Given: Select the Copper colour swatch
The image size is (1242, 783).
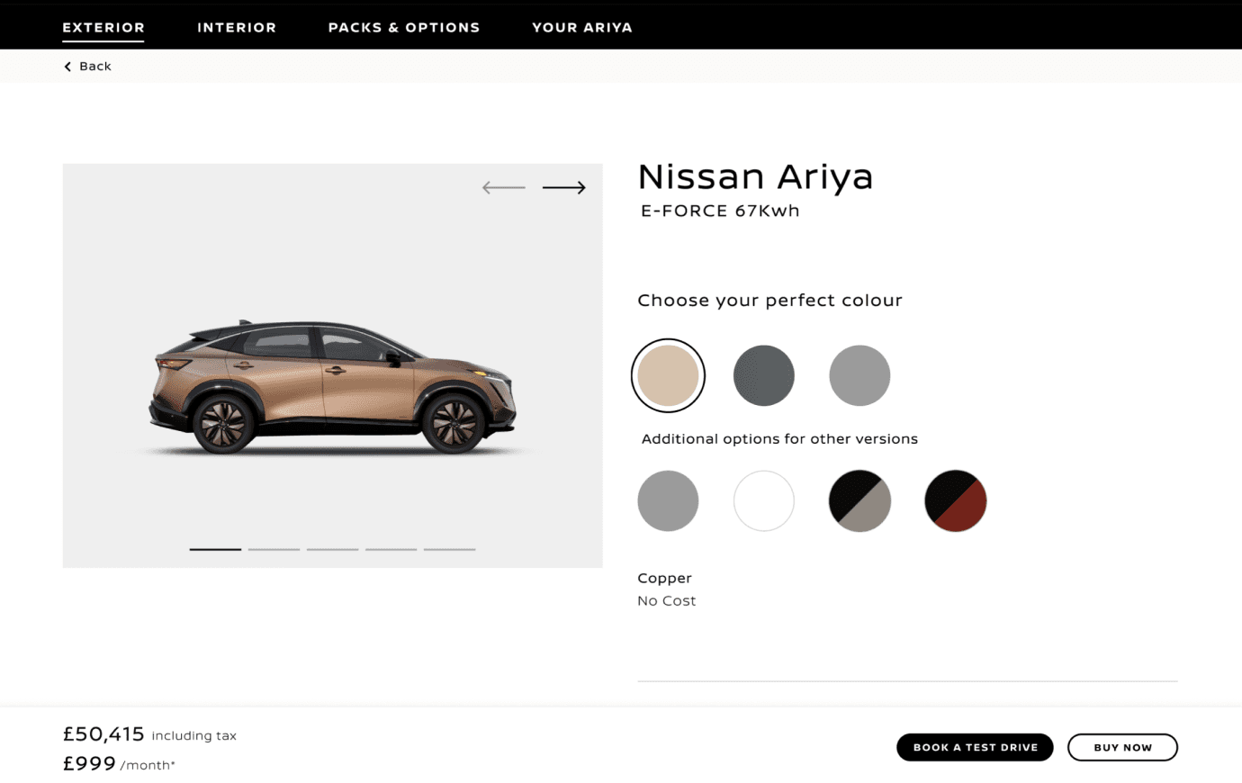Looking at the screenshot, I should coord(668,375).
